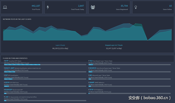Click the lightbulb icon in Users Online card
This screenshot has width=175, height=103.
(x=136, y=7)
